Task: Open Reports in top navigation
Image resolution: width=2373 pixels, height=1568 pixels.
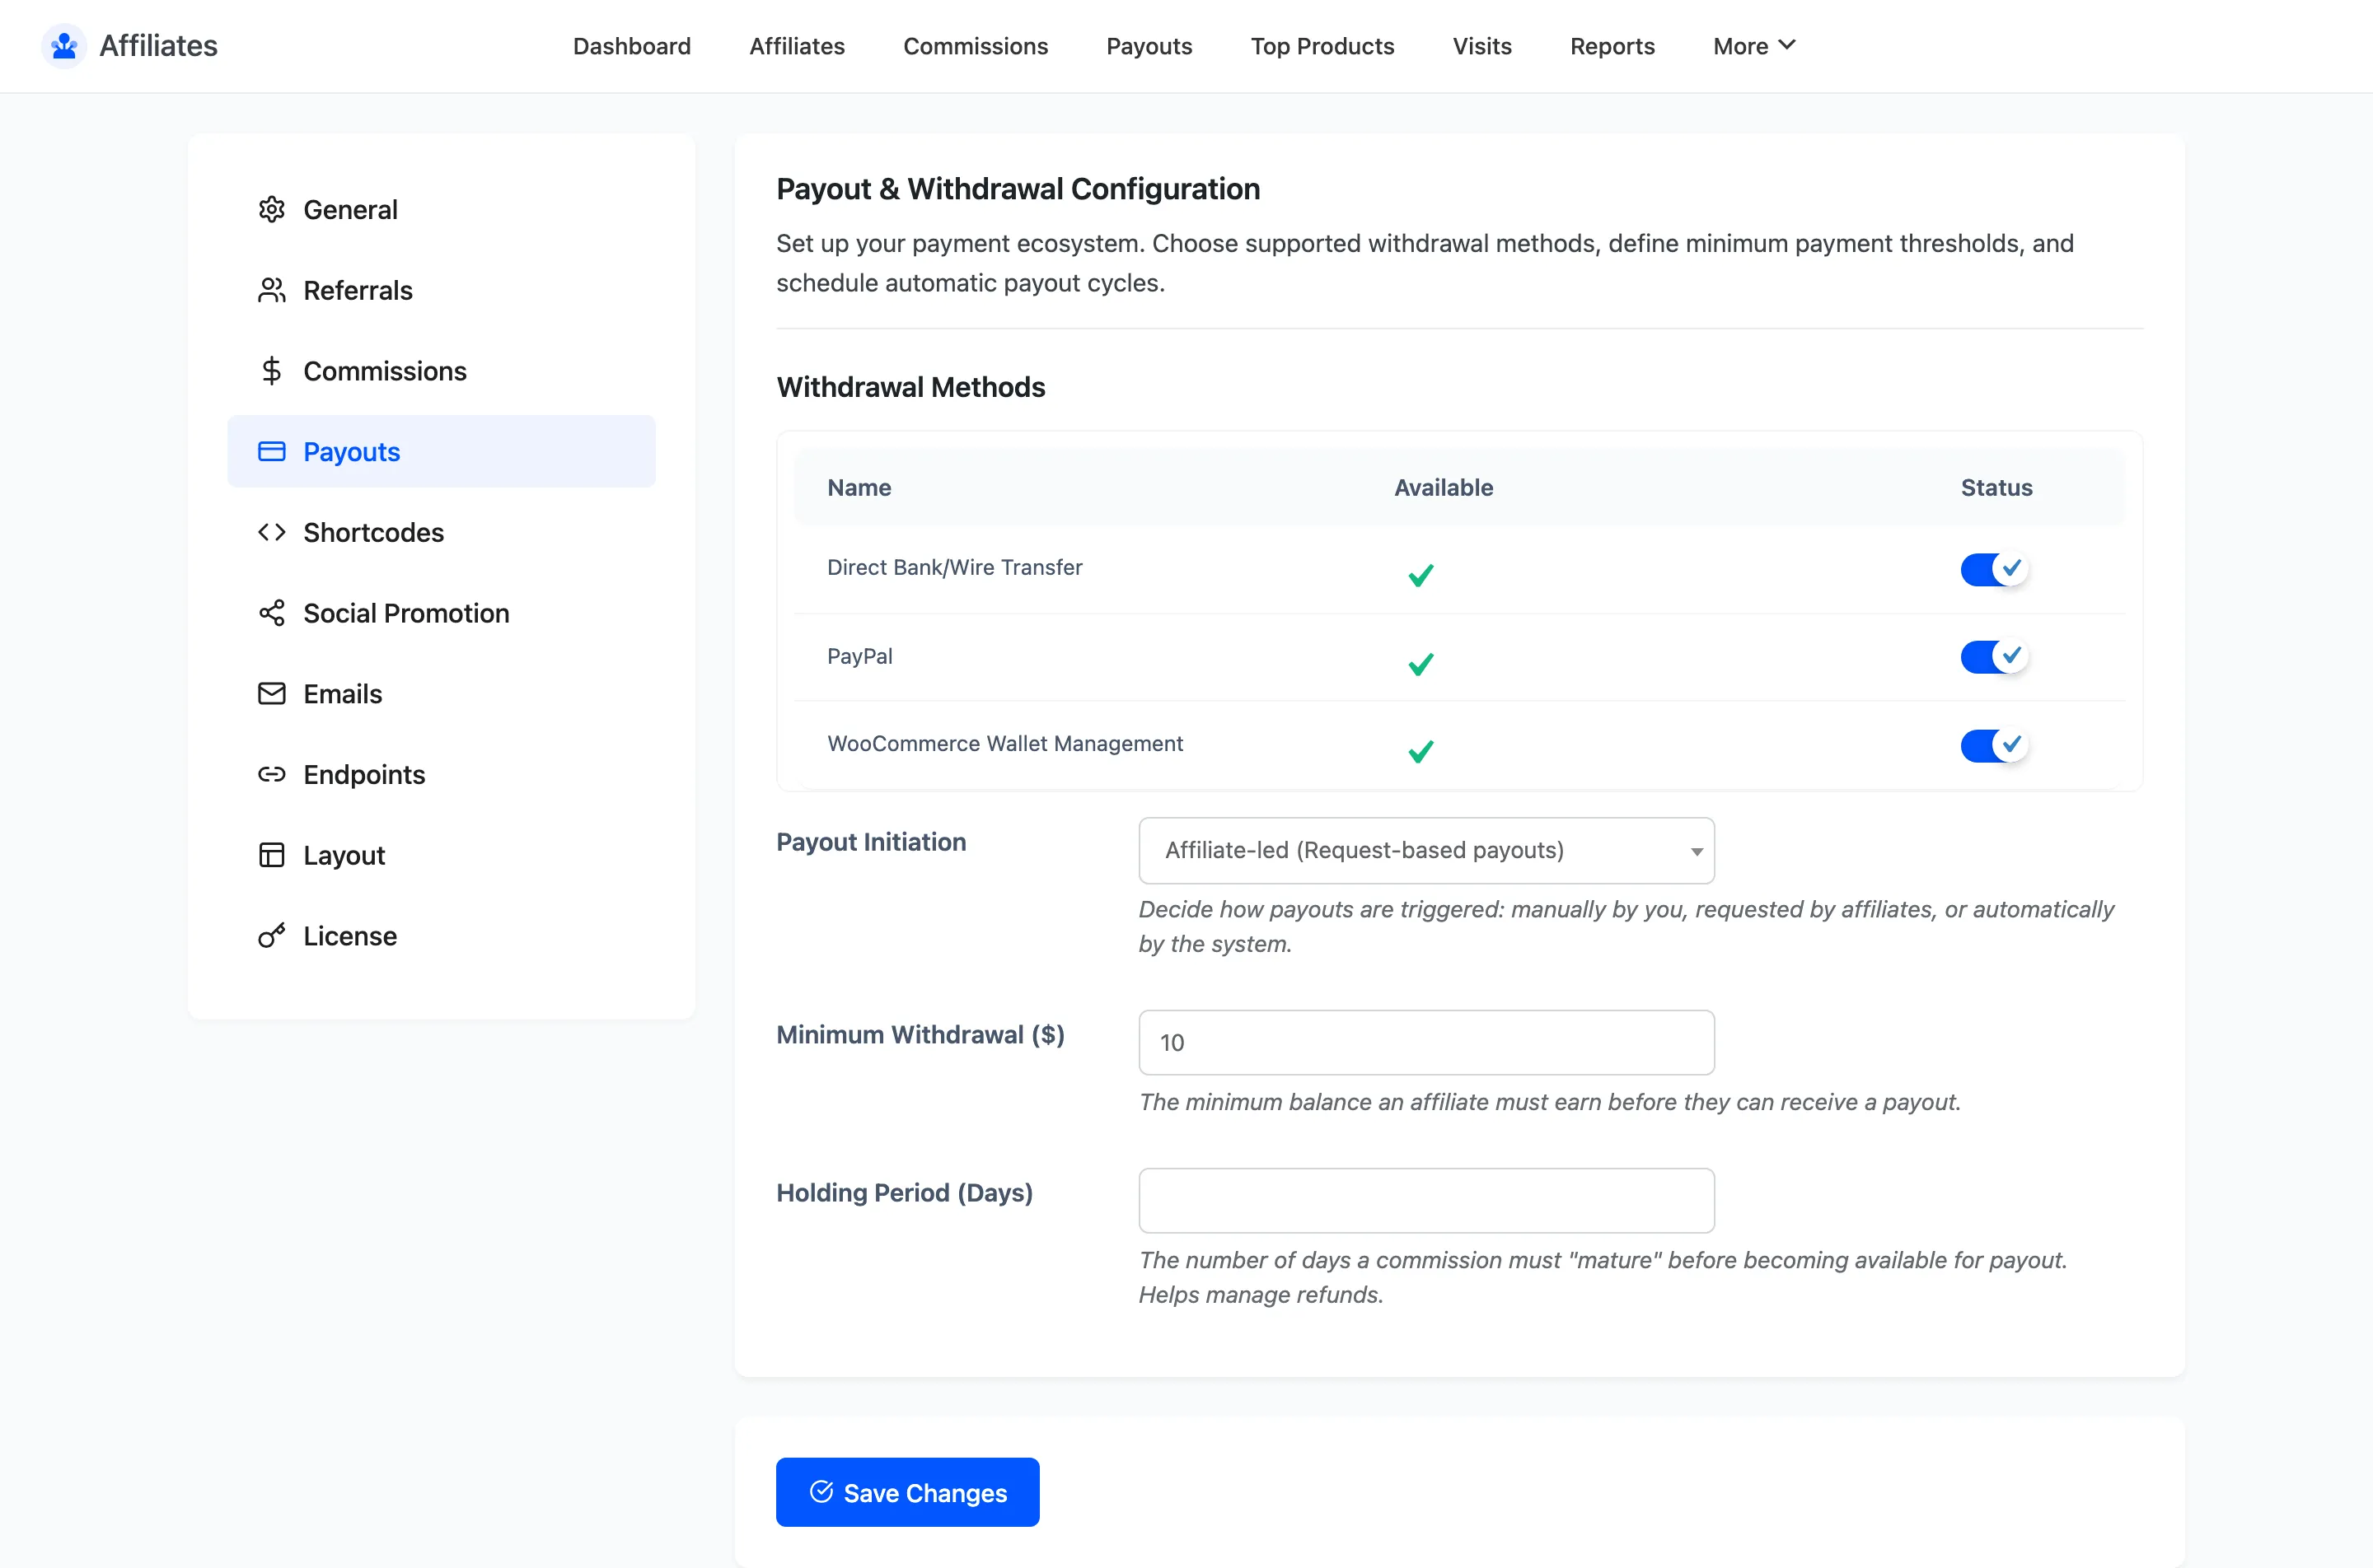Action: tap(1612, 46)
